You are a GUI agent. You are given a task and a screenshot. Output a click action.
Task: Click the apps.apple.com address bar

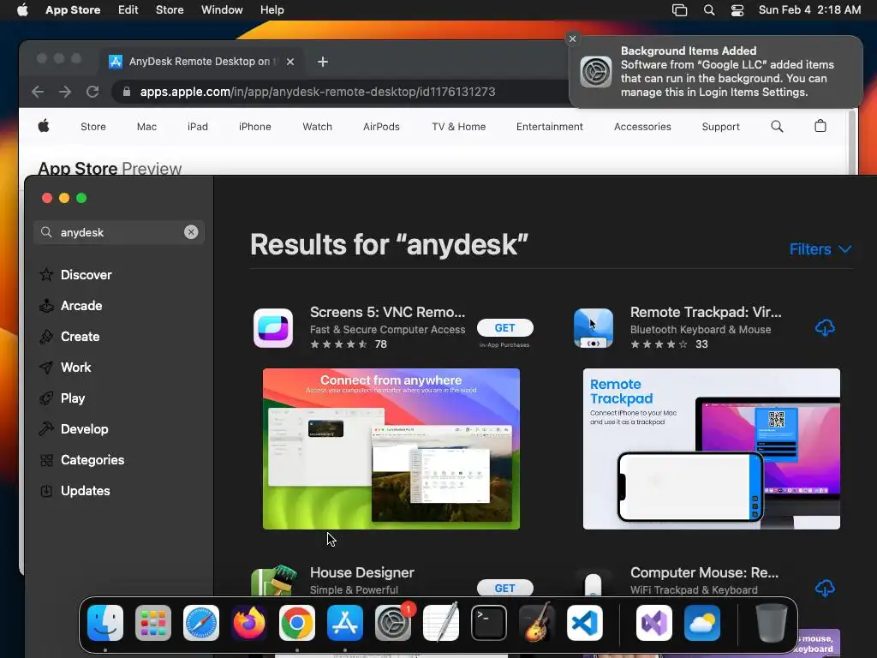pos(317,92)
